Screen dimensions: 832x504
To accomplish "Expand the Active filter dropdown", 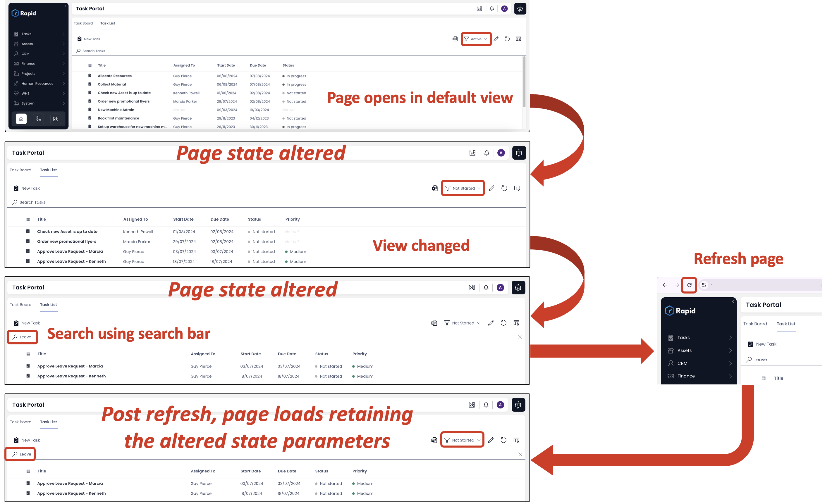I will pos(475,38).
